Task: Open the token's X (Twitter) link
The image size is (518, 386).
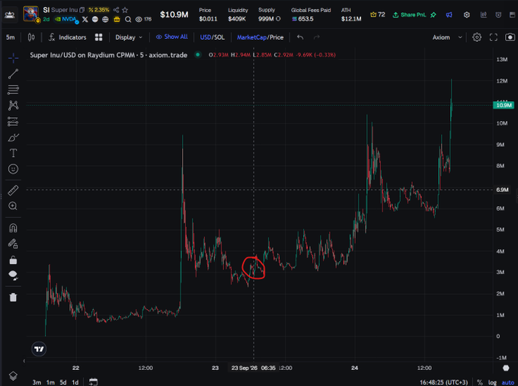Action: tap(85, 19)
